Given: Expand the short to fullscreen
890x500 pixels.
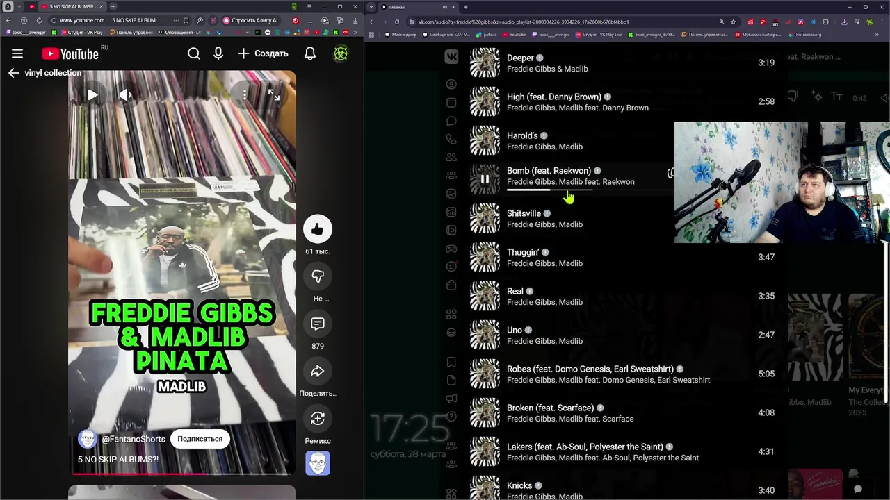Looking at the screenshot, I should 274,95.
